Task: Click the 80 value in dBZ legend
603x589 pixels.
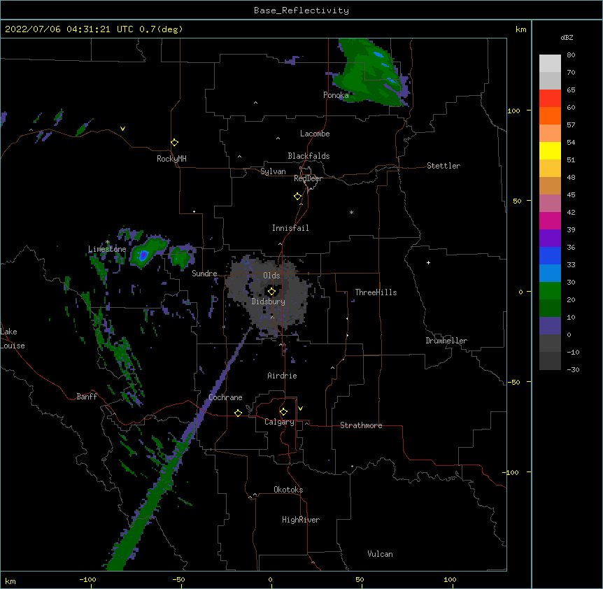Action: 571,55
